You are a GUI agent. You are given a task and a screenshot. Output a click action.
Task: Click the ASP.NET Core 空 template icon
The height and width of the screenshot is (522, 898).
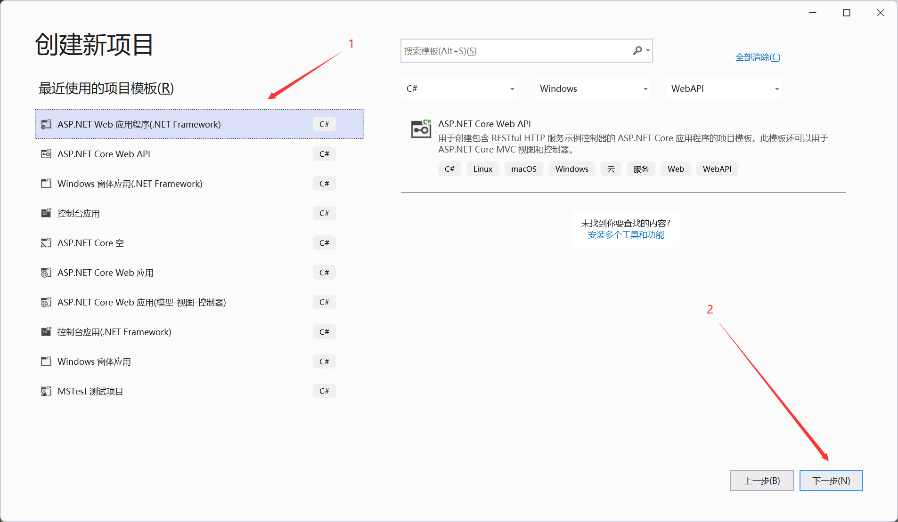point(46,243)
